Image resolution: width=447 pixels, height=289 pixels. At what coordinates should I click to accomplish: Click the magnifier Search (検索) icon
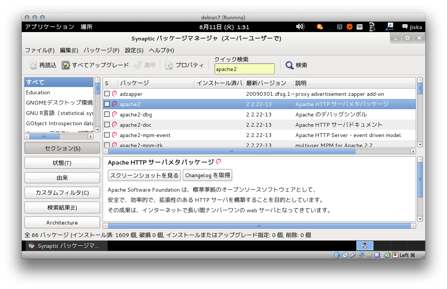(289, 65)
